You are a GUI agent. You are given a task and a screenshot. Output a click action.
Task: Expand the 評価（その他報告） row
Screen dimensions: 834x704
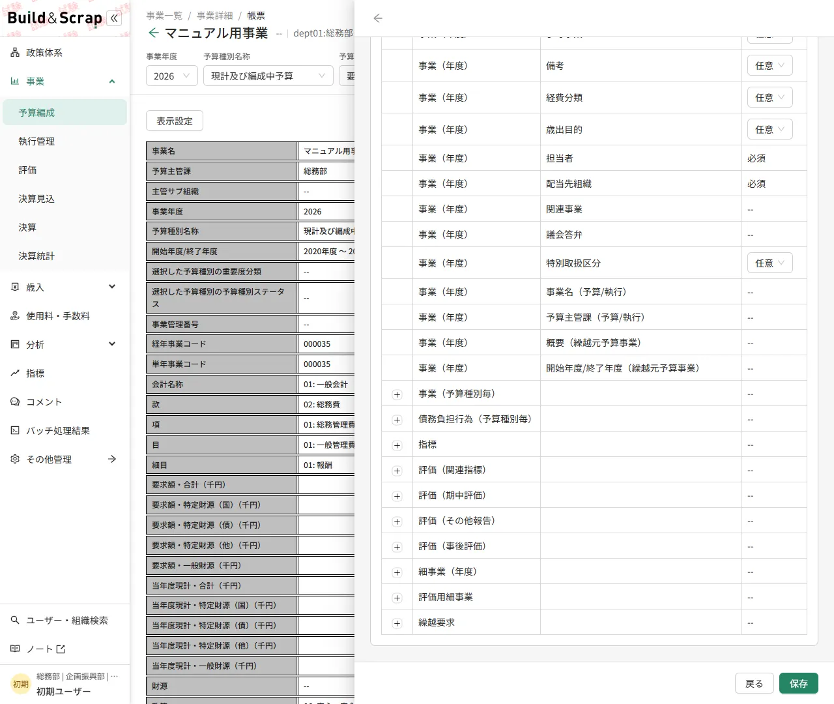[x=397, y=522]
